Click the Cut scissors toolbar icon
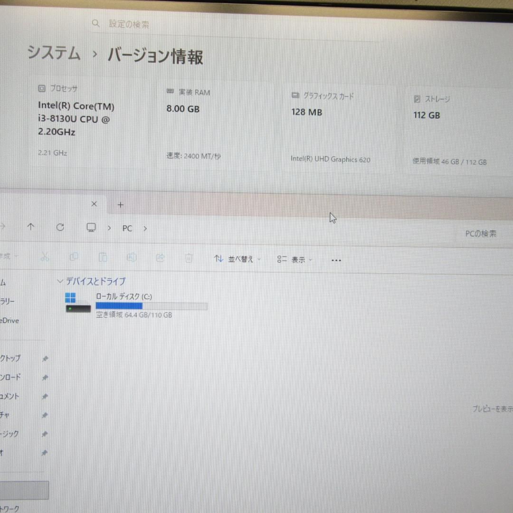This screenshot has width=513, height=513. pos(45,257)
